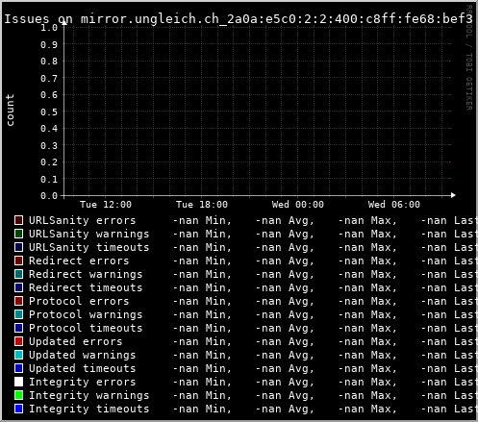Click the URLSanity errors color swatch
The image size is (478, 422).
pyautogui.click(x=18, y=220)
